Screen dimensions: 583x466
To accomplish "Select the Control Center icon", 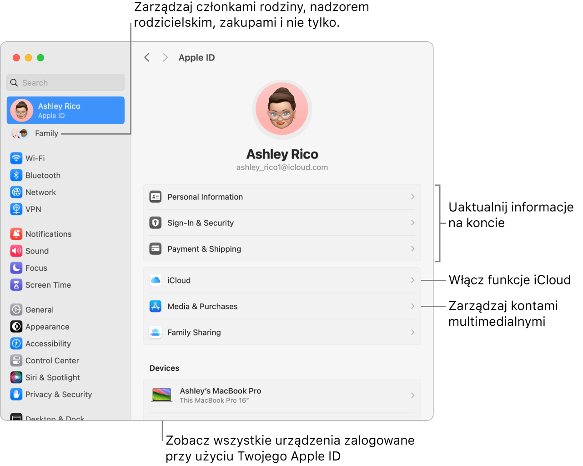I will 16,360.
